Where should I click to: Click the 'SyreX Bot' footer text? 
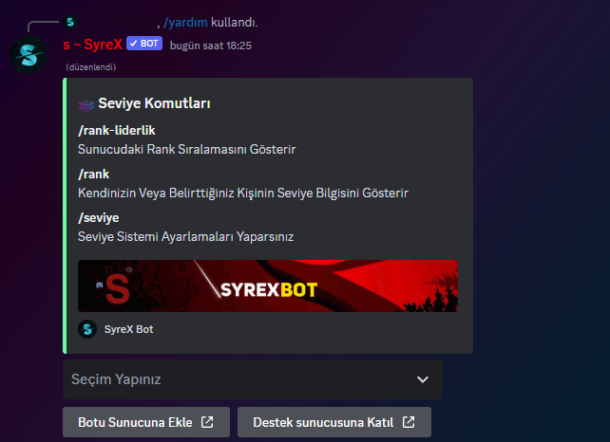click(129, 329)
